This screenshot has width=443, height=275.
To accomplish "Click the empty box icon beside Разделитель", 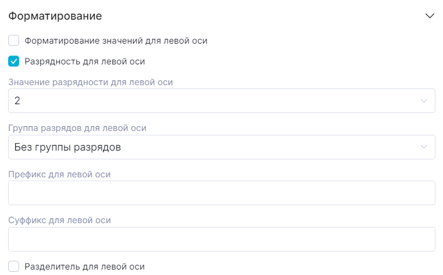I will 14,267.
